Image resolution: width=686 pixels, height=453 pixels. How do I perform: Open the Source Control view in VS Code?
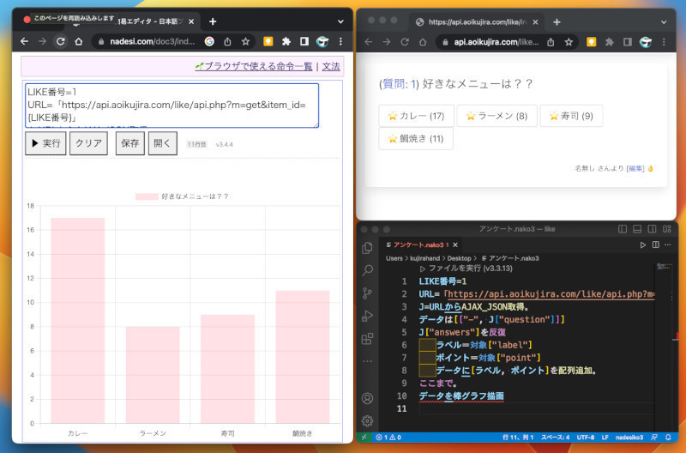click(x=368, y=293)
